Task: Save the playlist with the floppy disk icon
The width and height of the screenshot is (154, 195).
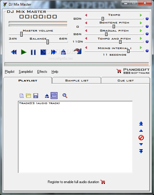Action: (x=36, y=96)
